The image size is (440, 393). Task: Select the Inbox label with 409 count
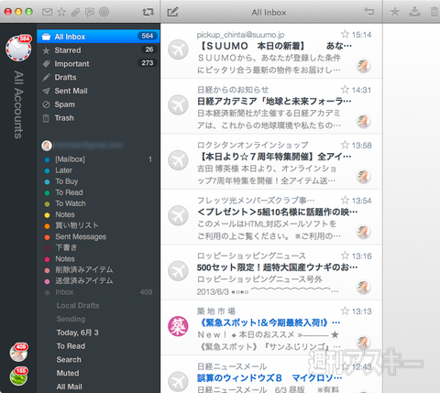coord(98,292)
